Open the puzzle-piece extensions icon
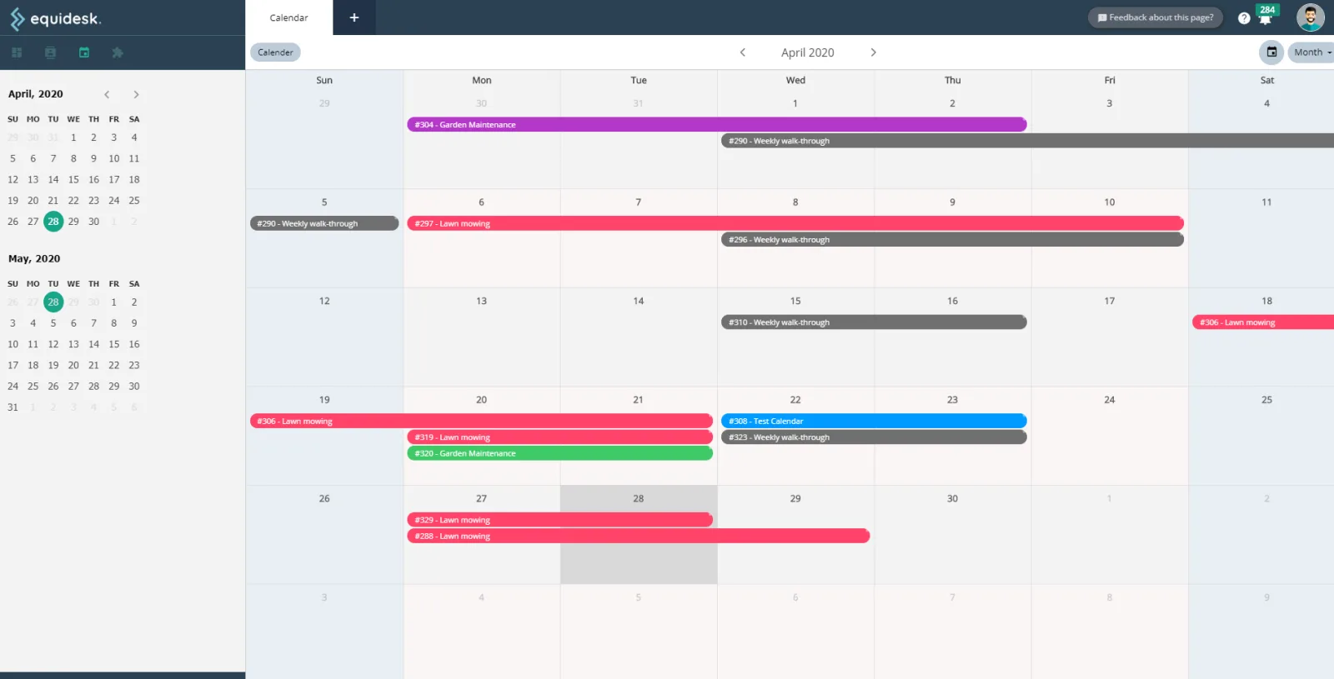The image size is (1334, 679). pos(118,52)
